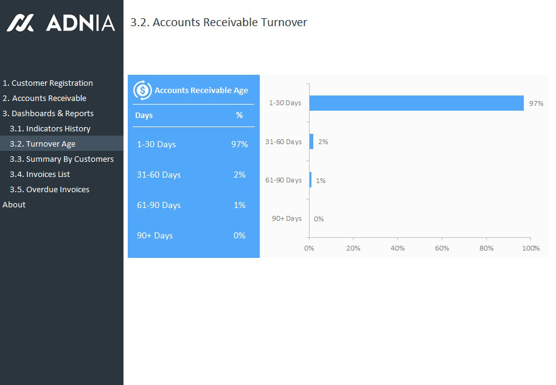Image resolution: width=556 pixels, height=385 pixels.
Task: Click the About link in the sidebar
Action: (x=14, y=205)
